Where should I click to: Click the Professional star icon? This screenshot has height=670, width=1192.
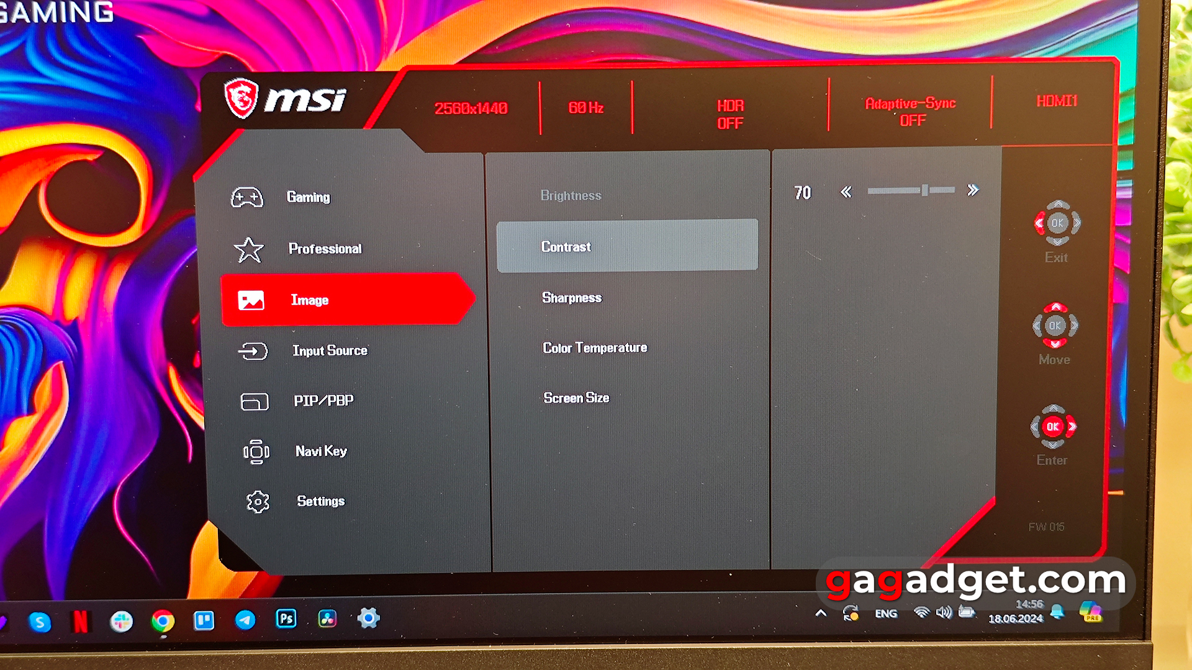(249, 249)
